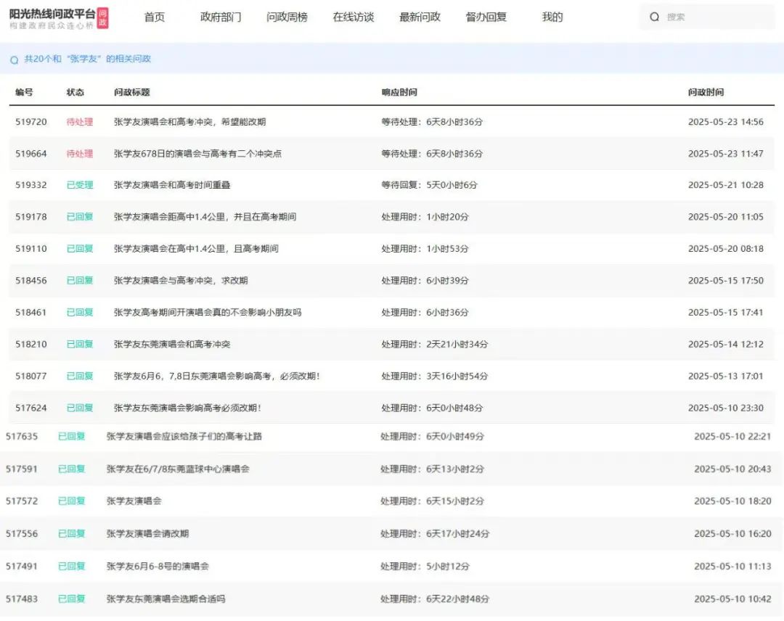Open inquiry 张学友演唱会和高考时间重叠
This screenshot has height=621, width=784.
(x=172, y=185)
